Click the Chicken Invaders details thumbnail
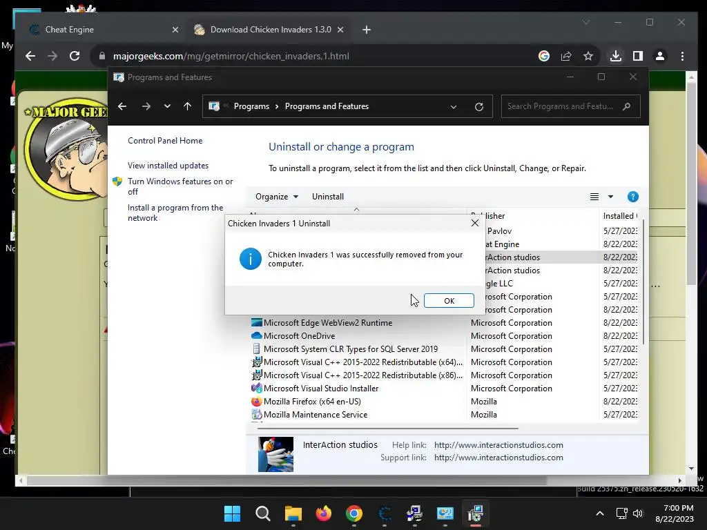Screen dimensions: 707x530 (x=275, y=454)
